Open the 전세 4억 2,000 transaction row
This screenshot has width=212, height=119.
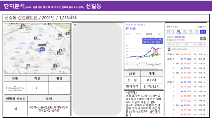[186, 54]
